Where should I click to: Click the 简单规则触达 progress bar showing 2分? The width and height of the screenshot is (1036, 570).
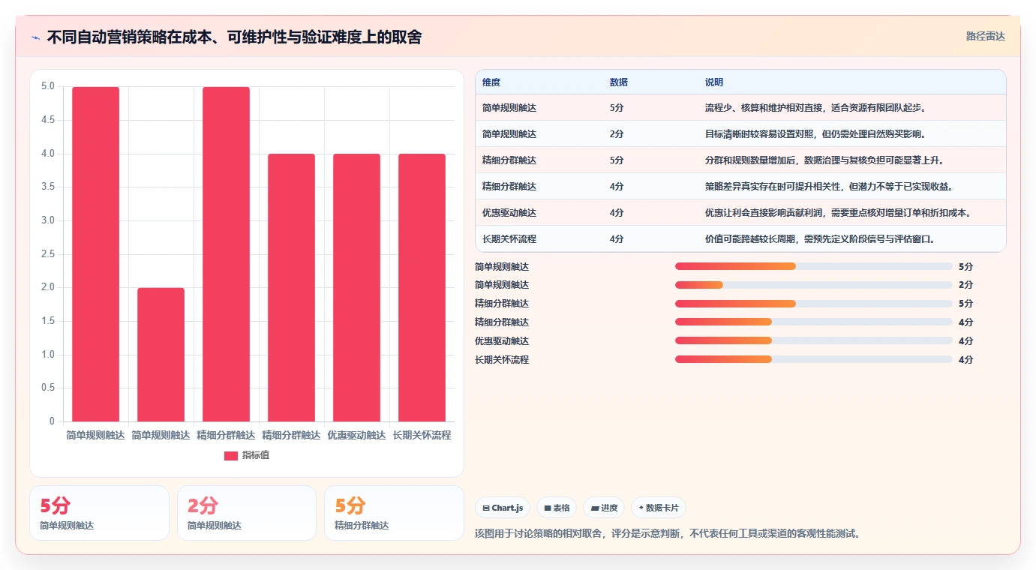[814, 285]
